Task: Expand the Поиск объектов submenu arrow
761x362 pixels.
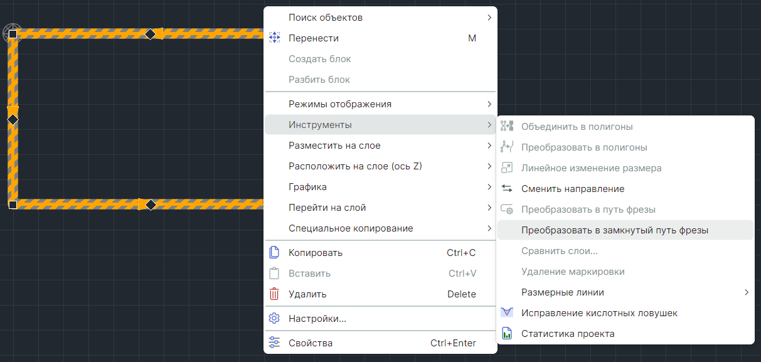Action: 489,18
